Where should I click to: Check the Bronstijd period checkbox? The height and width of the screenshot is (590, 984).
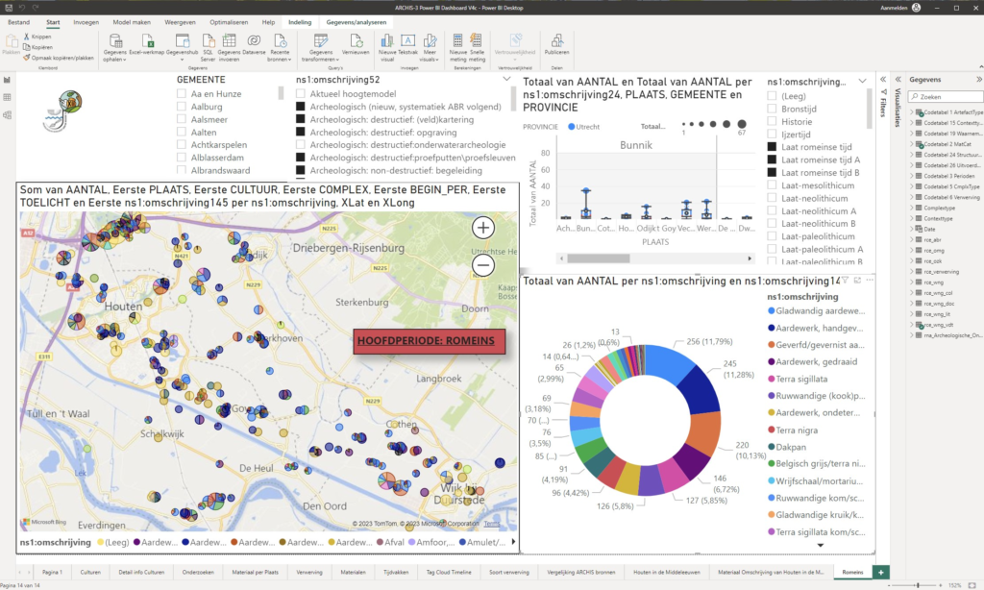coord(773,109)
